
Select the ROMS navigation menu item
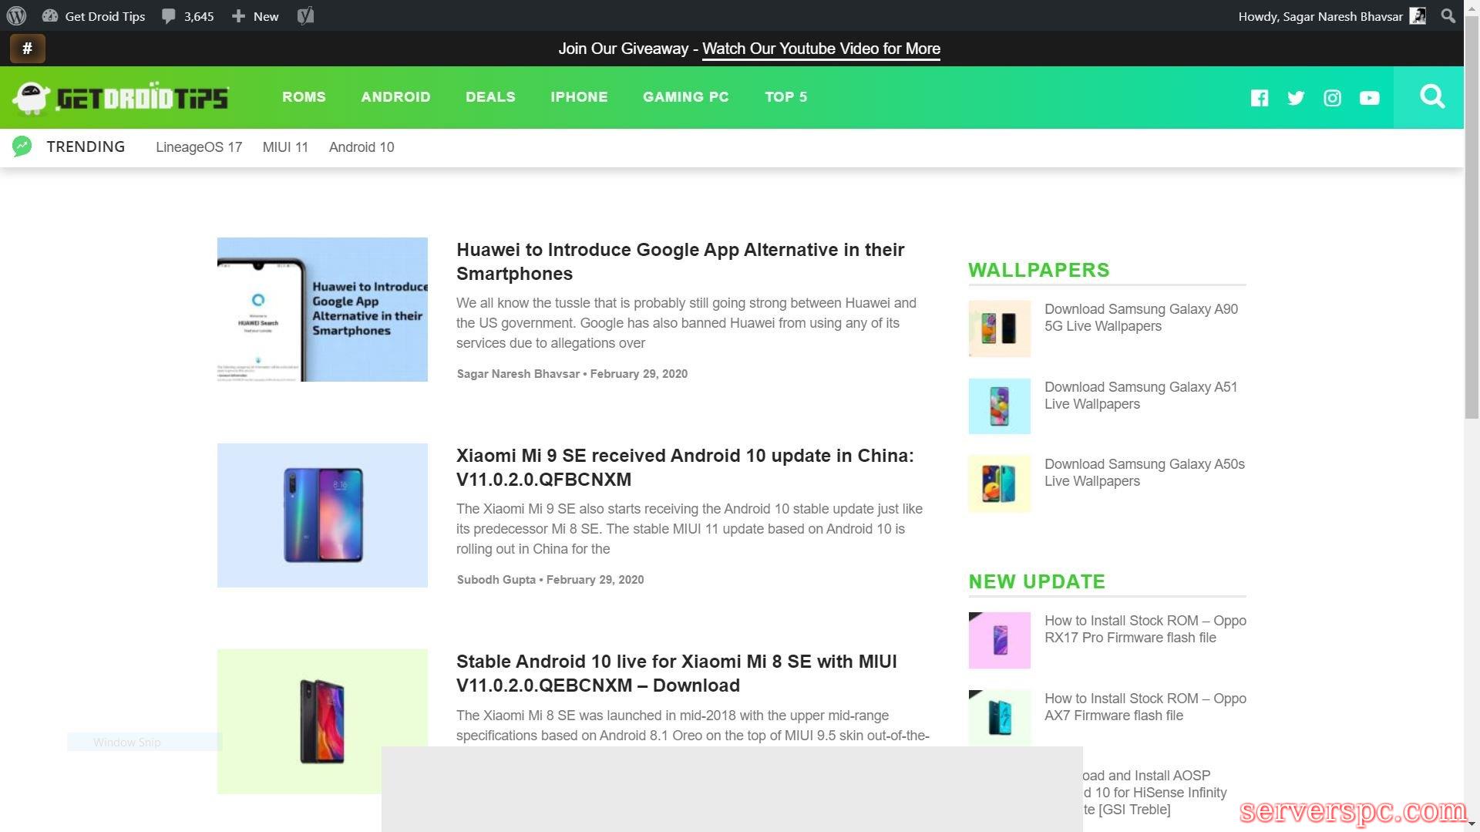tap(304, 97)
